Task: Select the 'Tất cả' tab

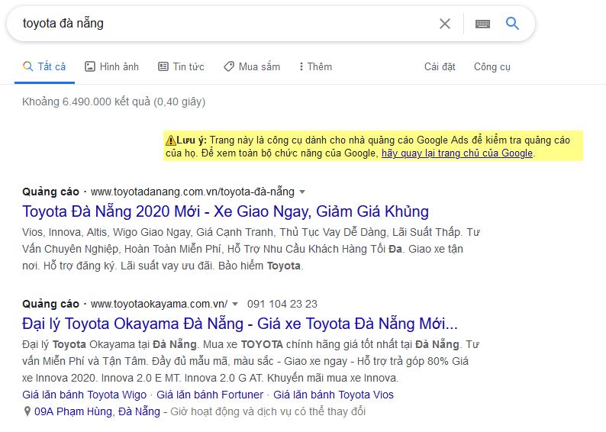Action: tap(44, 67)
